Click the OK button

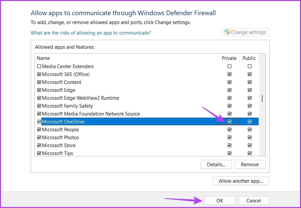[220, 200]
